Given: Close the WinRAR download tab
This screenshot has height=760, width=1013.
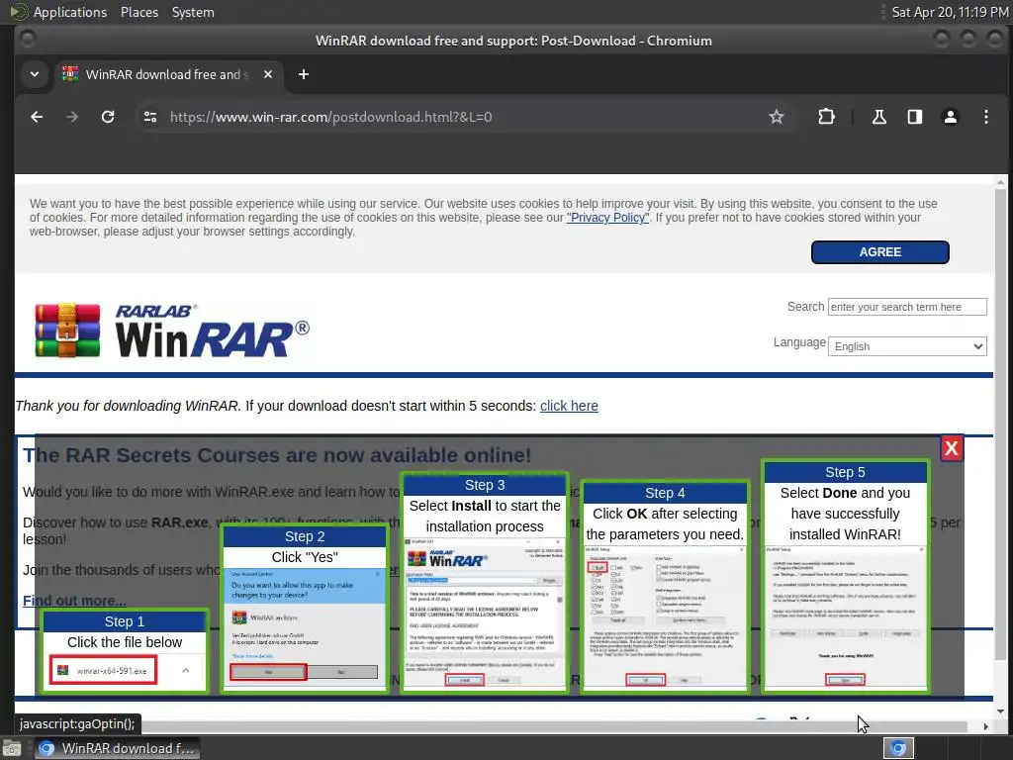Looking at the screenshot, I should click(x=268, y=74).
